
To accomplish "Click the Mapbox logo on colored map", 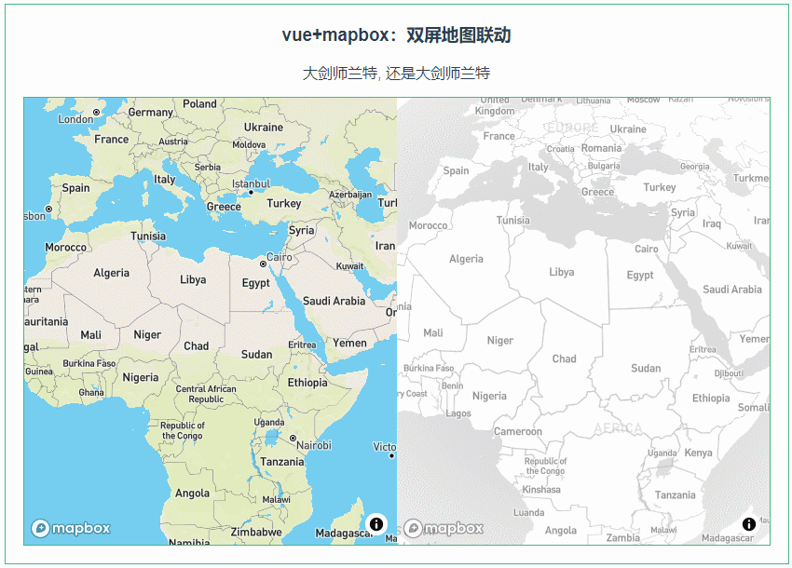I will tap(71, 528).
